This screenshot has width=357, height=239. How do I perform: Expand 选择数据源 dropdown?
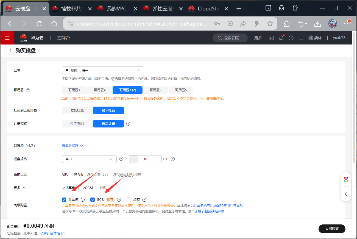72,146
